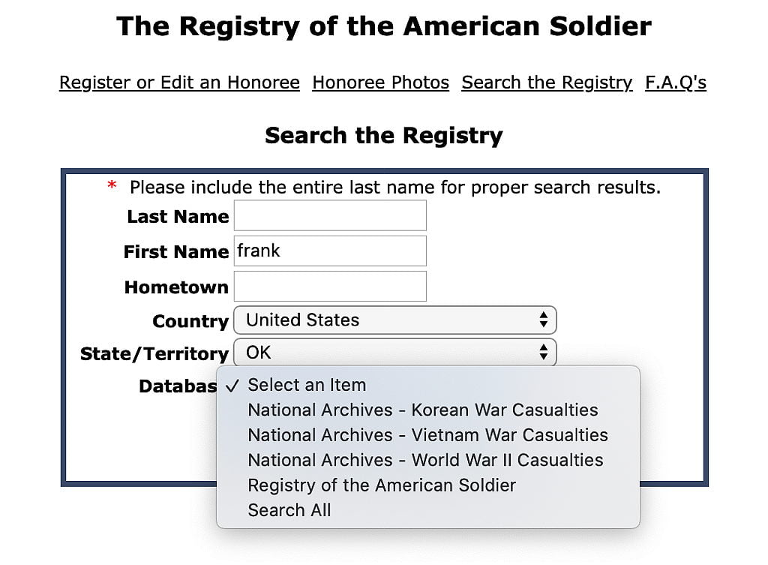Click the First Name field containing "frank"
This screenshot has height=565, width=768.
330,251
